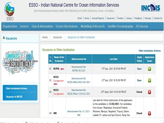Screen dimensions: 164x123
Task: Open Other Institutions Archives link above table
Action: click(150, 51)
